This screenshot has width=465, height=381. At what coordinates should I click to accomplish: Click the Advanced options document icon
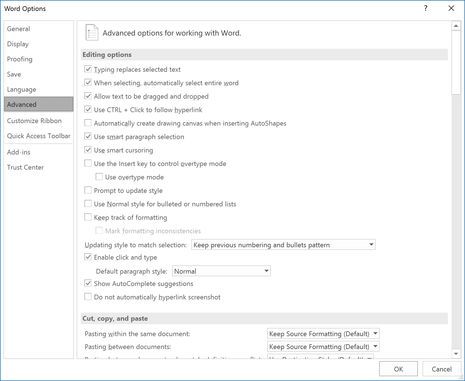(92, 33)
